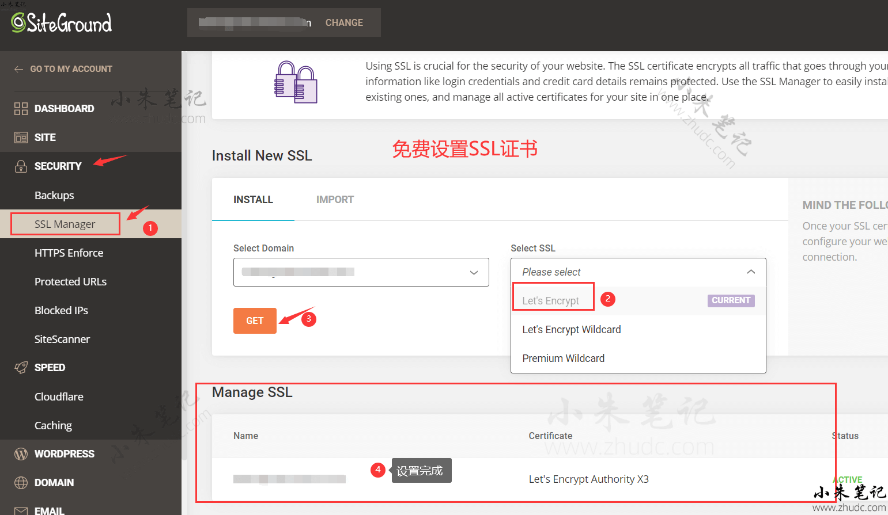Screen dimensions: 888x515
Task: Click the blurred domain name in table row
Action: pyautogui.click(x=289, y=479)
